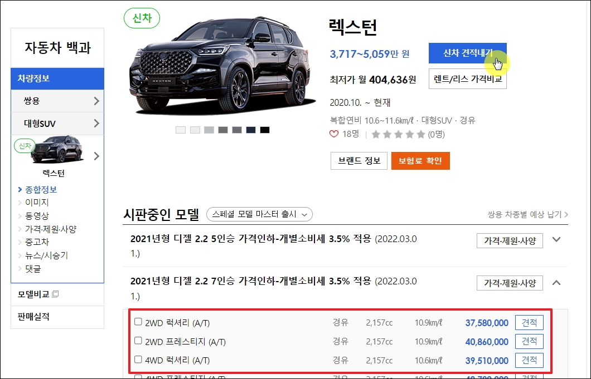Click the star rating icons
This screenshot has height=379, width=591.
click(398, 134)
